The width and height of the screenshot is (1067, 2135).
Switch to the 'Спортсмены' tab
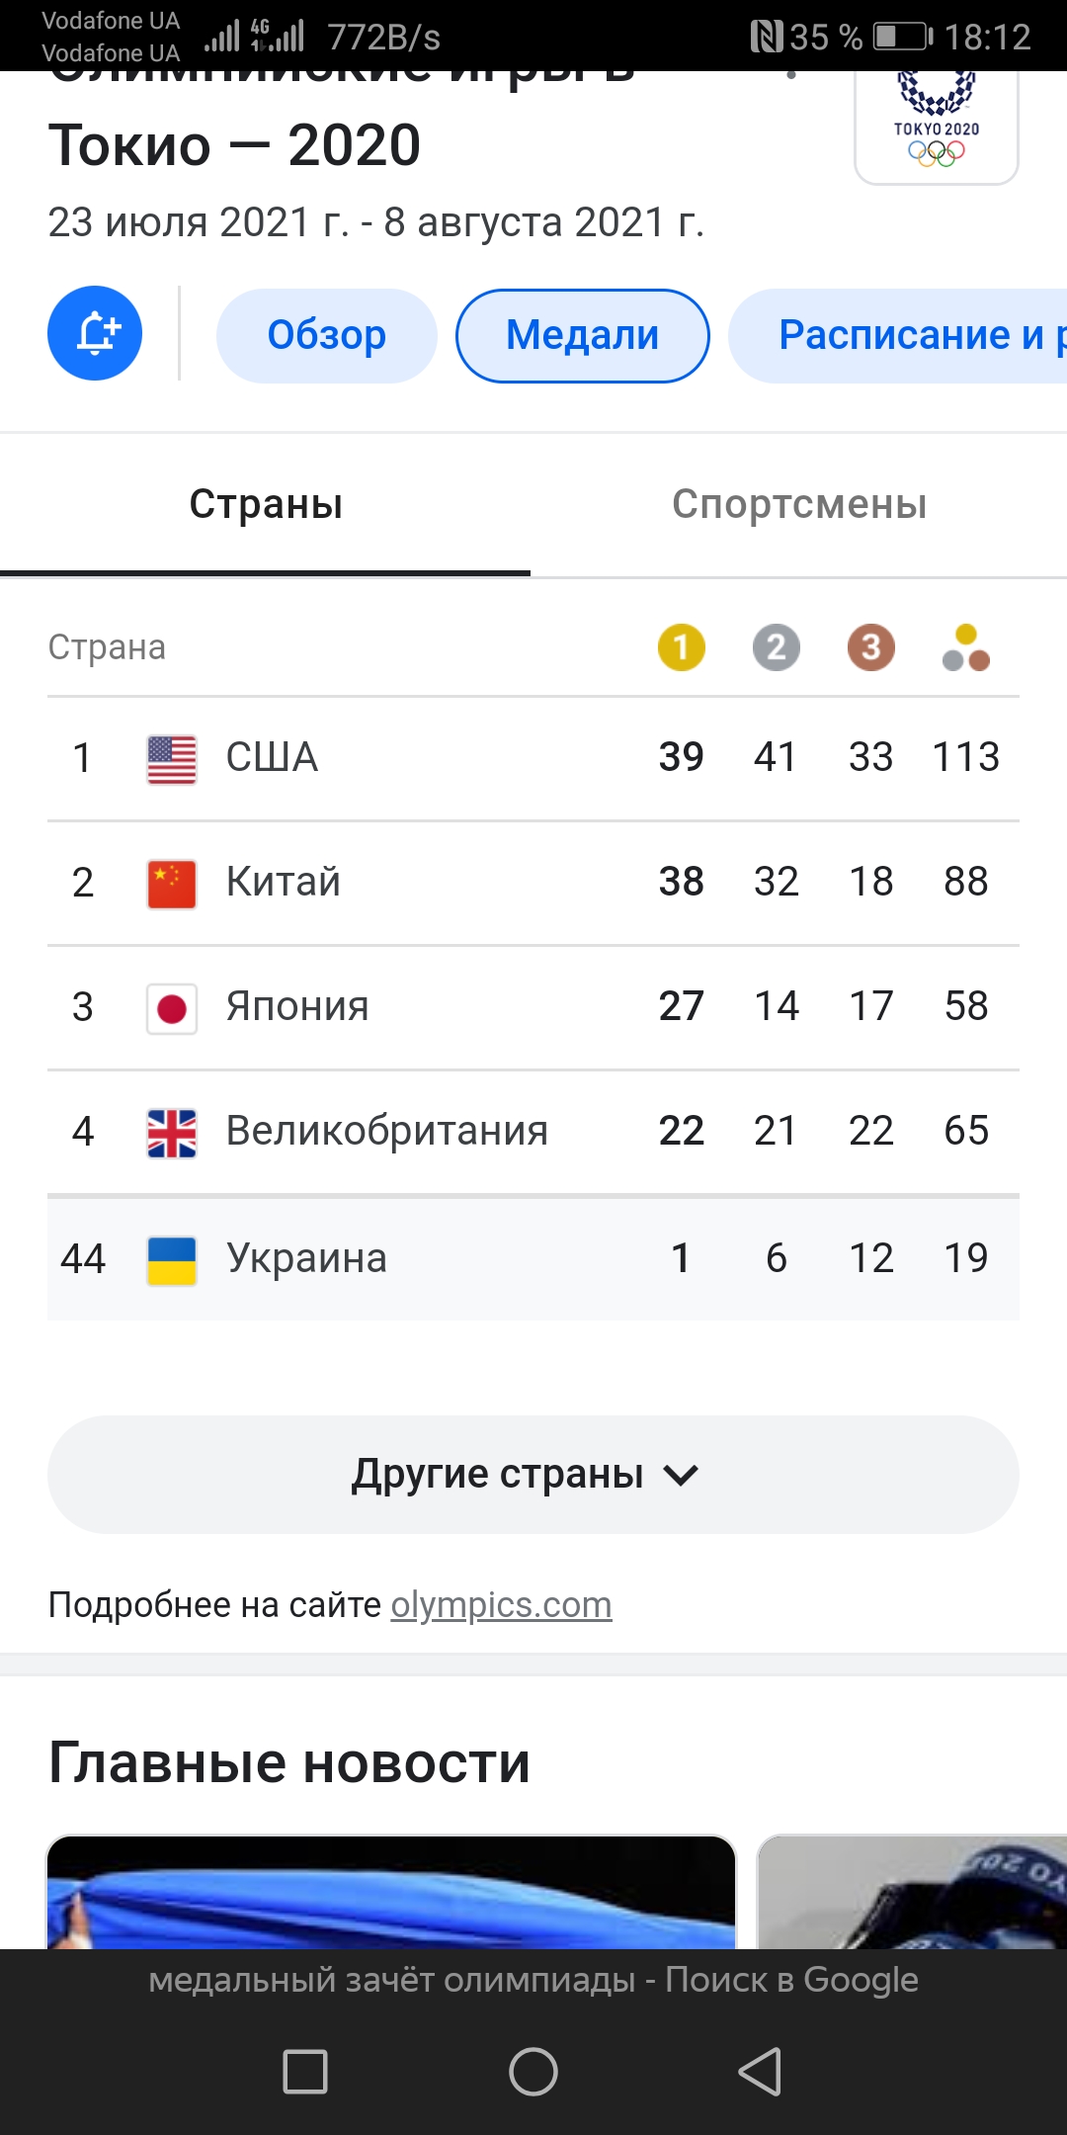pyautogui.click(x=798, y=505)
